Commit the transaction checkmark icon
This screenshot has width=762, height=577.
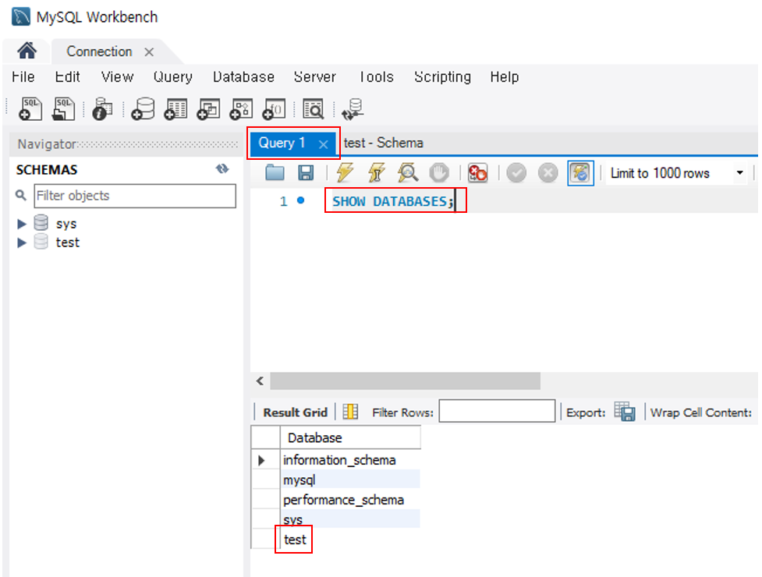pyautogui.click(x=516, y=173)
